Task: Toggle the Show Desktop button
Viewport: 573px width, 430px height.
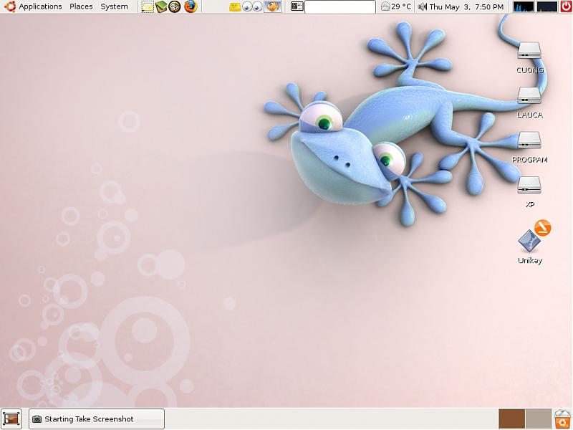Action: tap(11, 419)
